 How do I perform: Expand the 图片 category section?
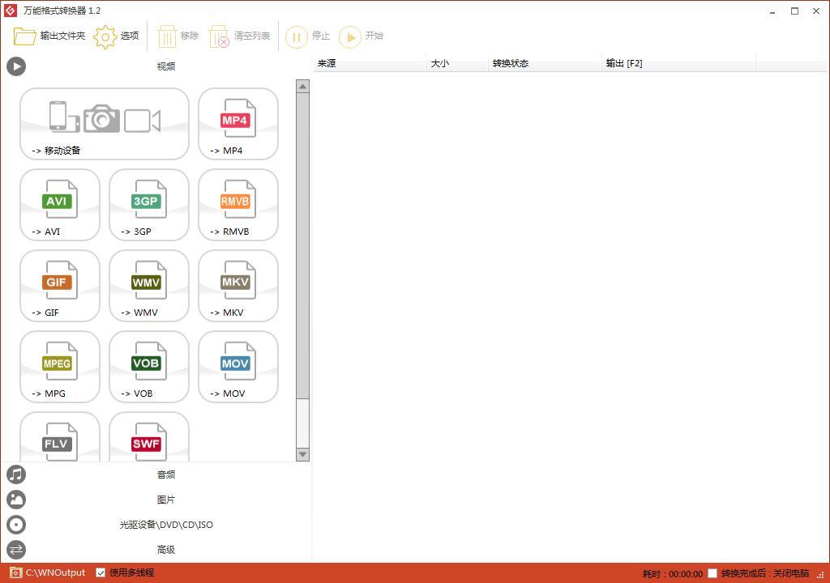(x=166, y=500)
